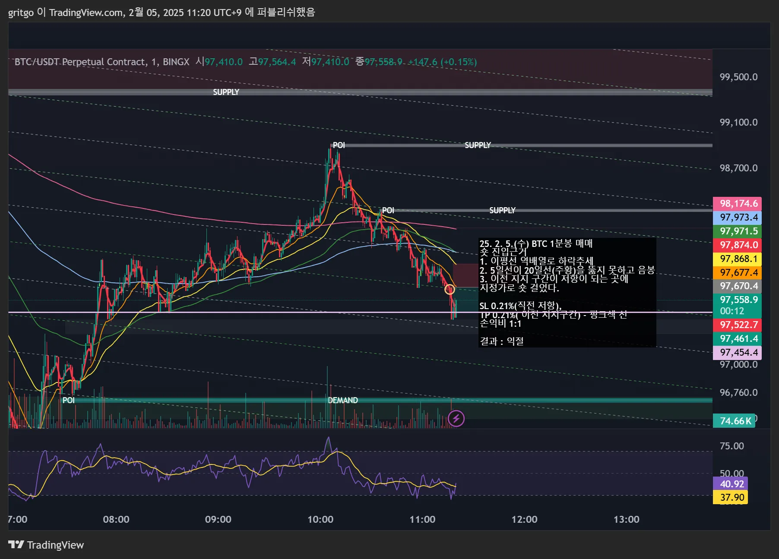Click the 98,700.0 price axis tick
This screenshot has height=559, width=779.
(x=738, y=168)
